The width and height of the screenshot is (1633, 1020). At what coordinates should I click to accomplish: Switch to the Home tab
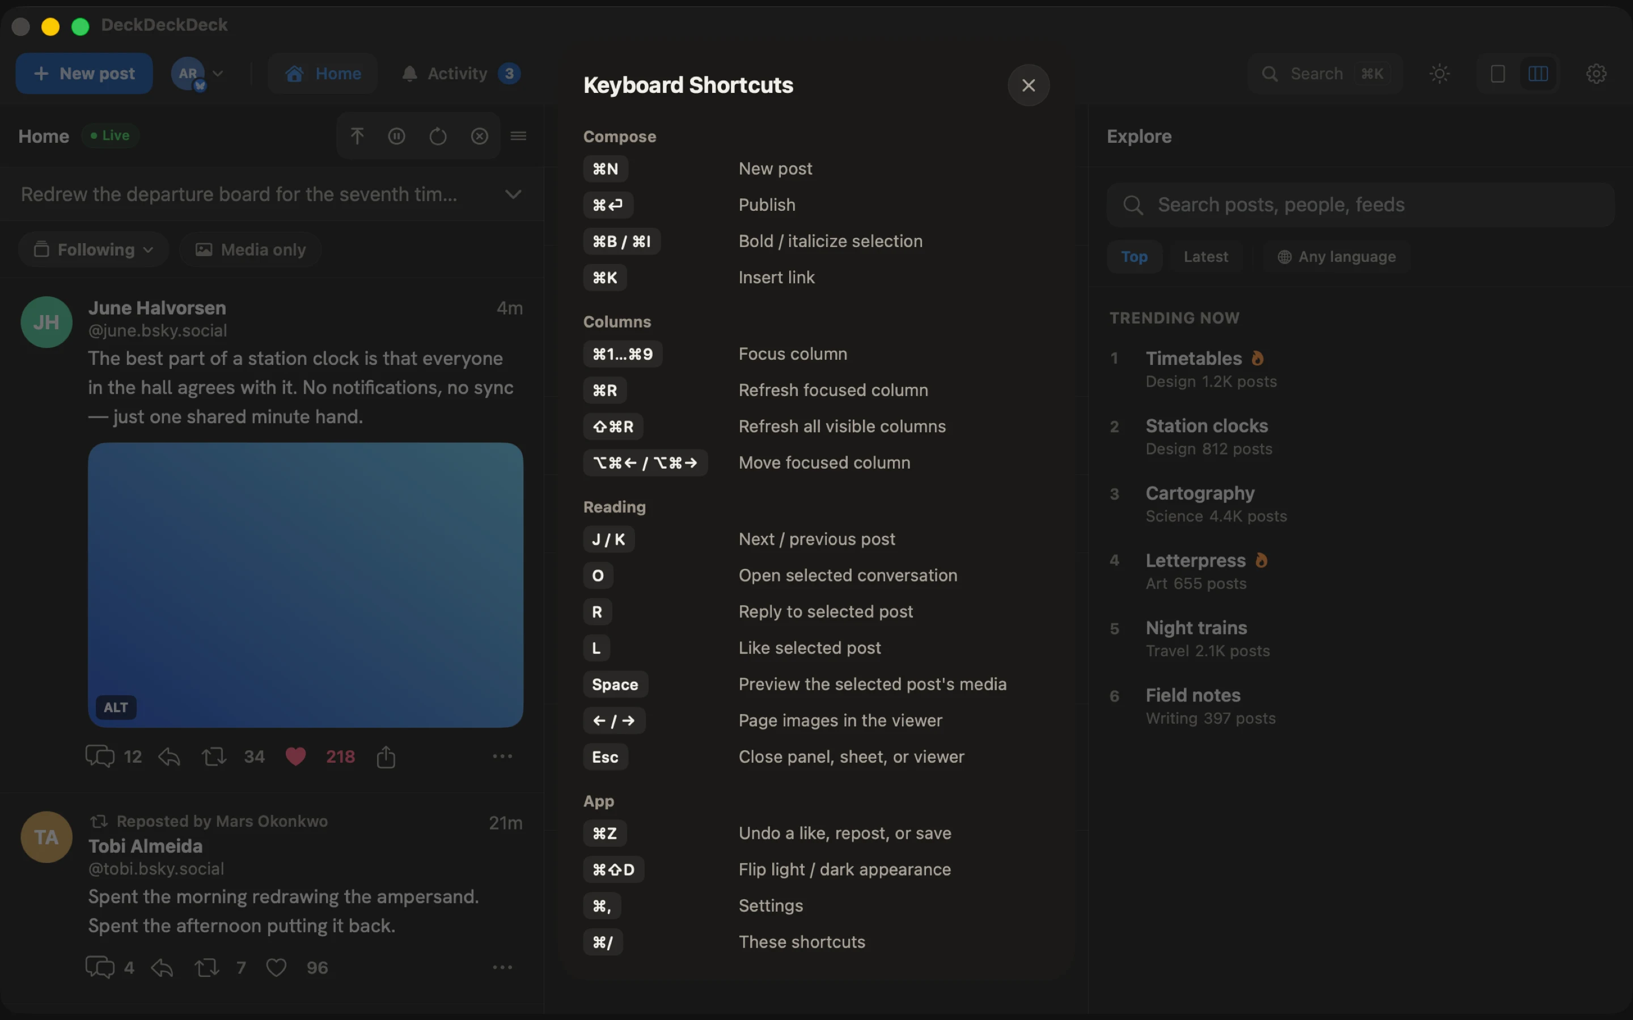pos(323,74)
